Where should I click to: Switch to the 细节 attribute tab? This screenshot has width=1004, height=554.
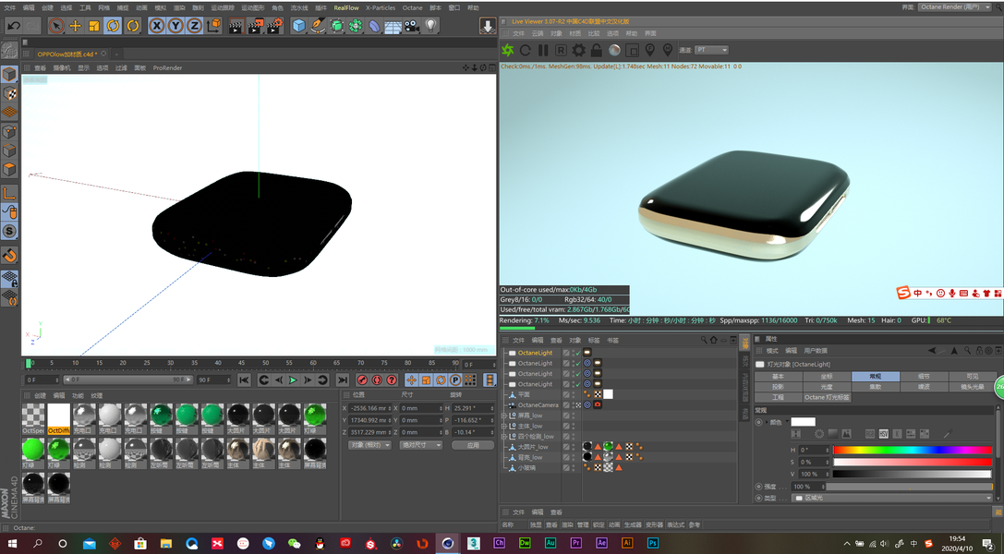click(925, 377)
